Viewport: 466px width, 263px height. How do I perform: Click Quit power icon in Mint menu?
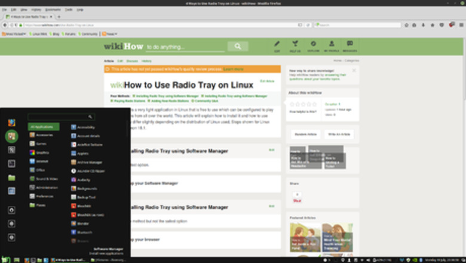(11, 237)
